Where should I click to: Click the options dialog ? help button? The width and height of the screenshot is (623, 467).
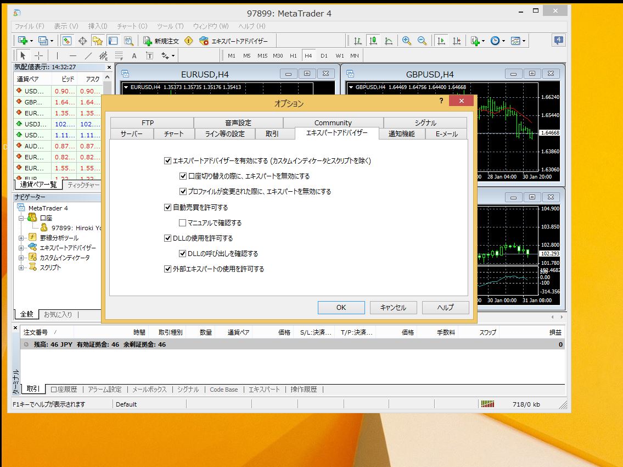(441, 101)
